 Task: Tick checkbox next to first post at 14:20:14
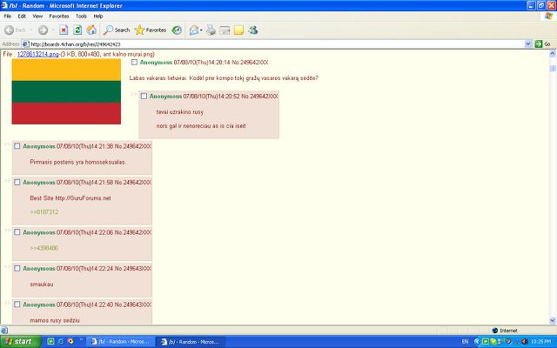134,63
